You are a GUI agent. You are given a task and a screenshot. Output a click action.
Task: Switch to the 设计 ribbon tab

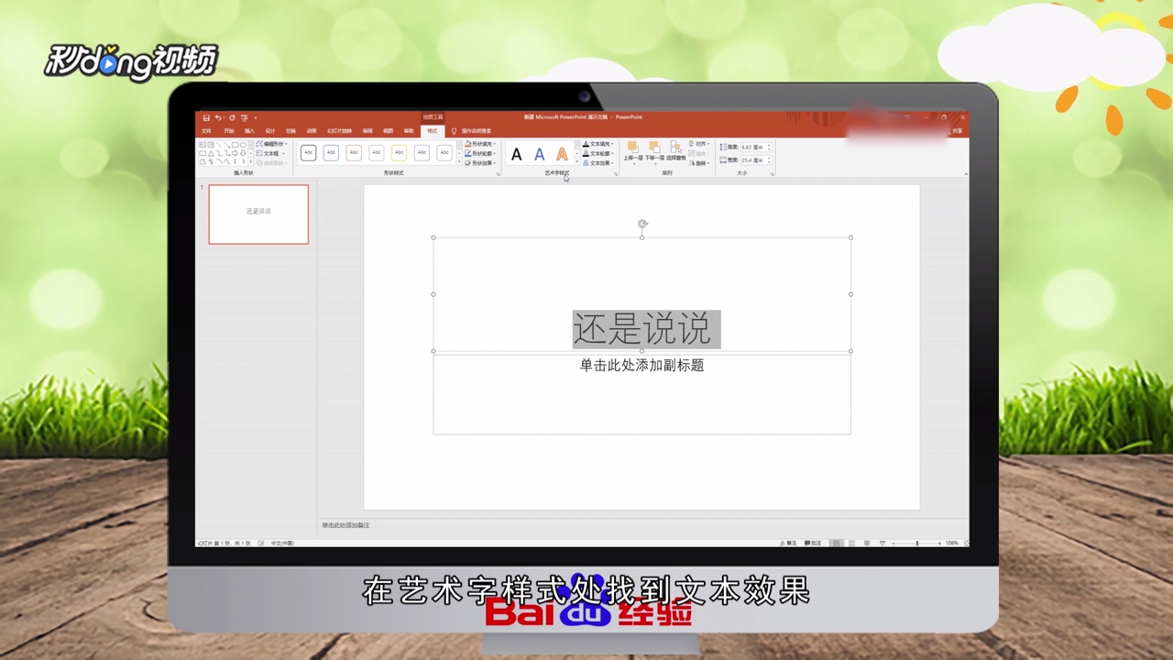coord(270,131)
